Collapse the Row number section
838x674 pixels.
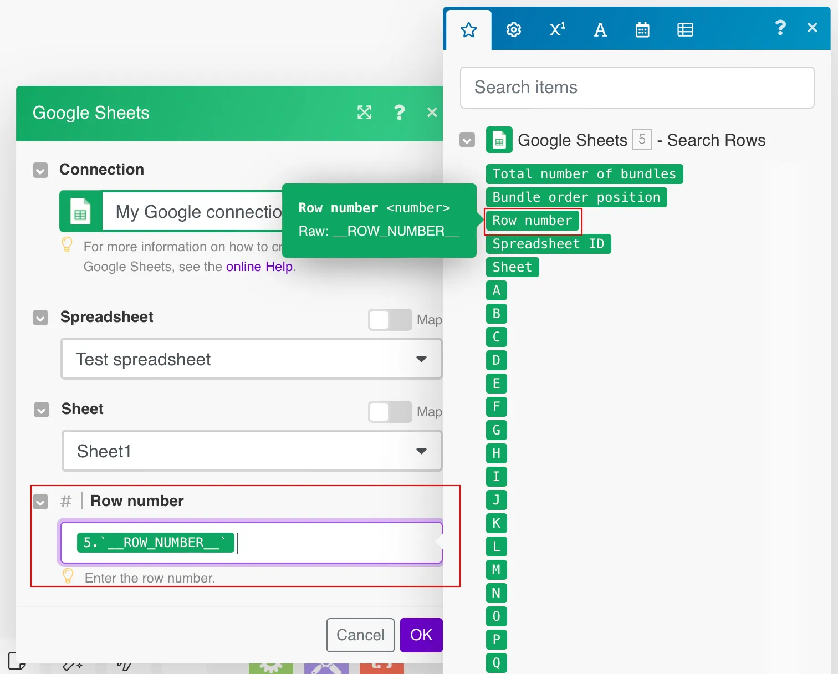(x=40, y=502)
